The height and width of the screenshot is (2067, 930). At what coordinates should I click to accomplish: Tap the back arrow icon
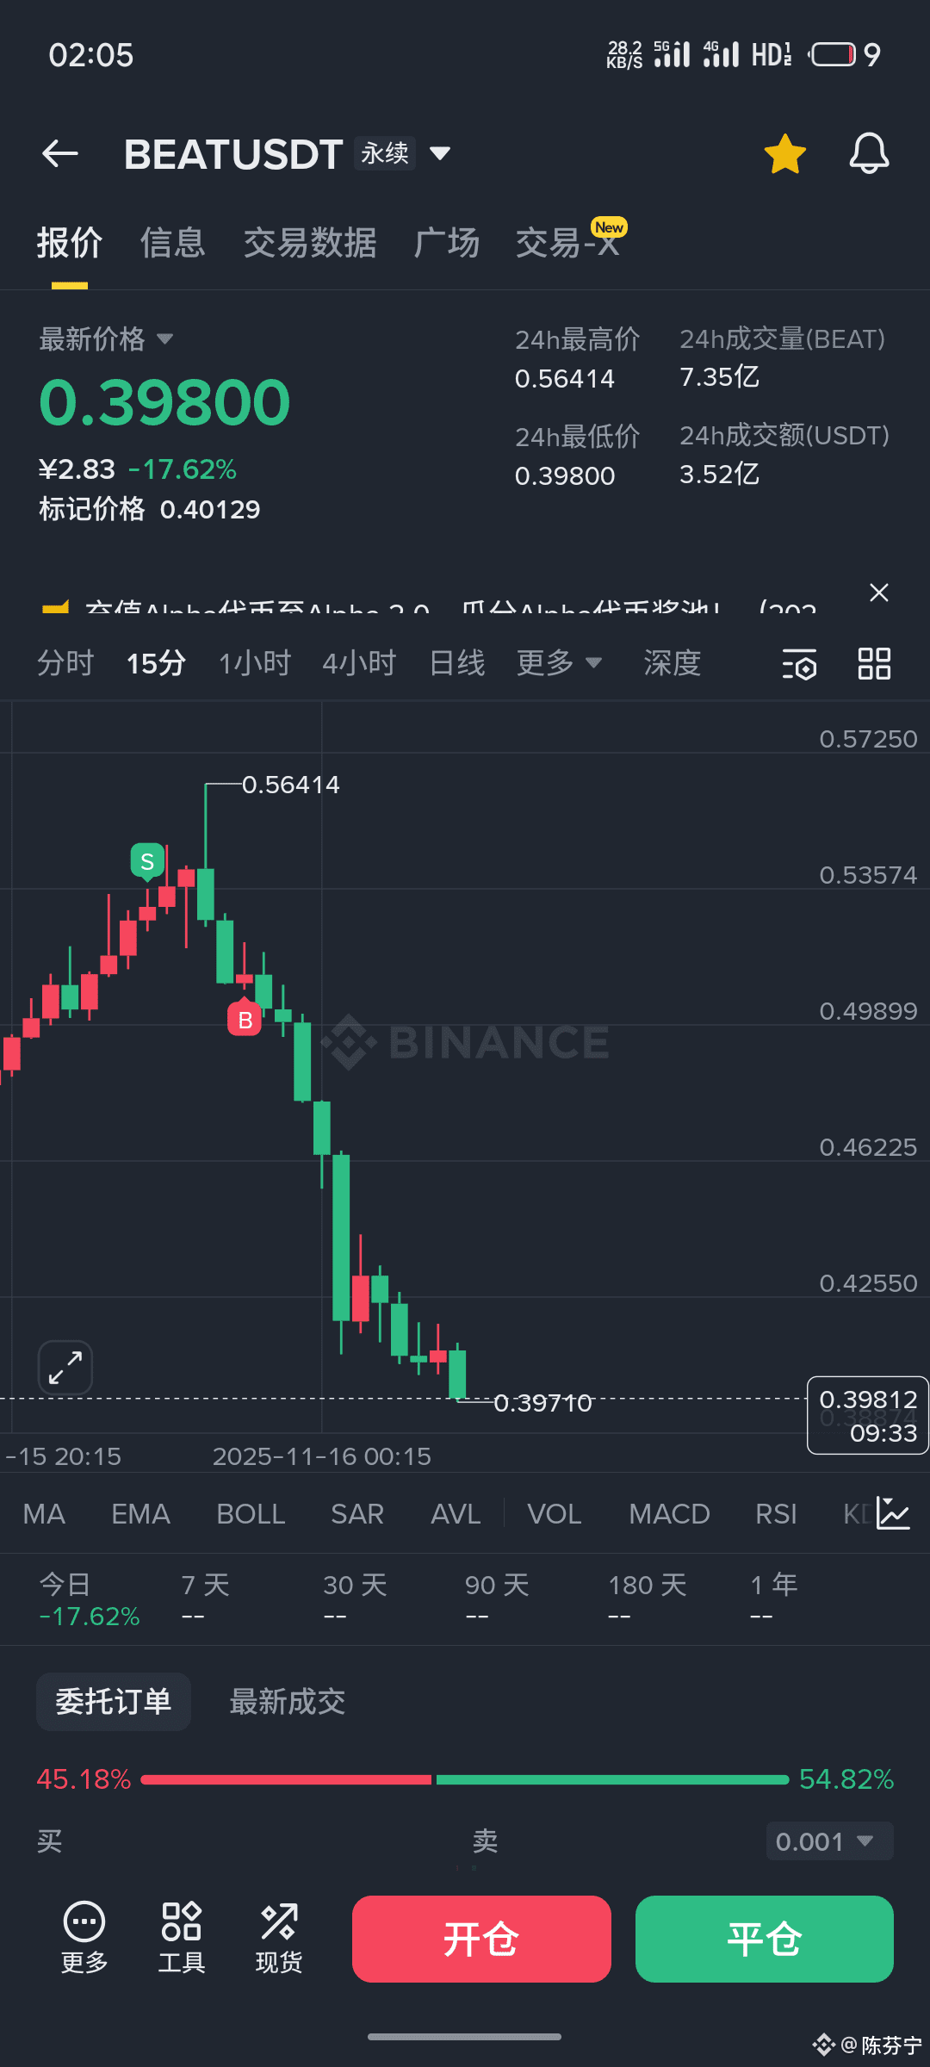pos(60,154)
